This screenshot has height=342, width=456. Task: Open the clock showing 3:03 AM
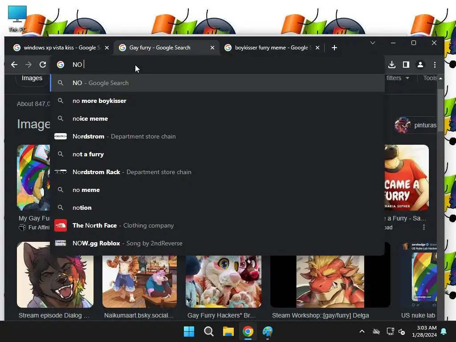[x=424, y=331]
